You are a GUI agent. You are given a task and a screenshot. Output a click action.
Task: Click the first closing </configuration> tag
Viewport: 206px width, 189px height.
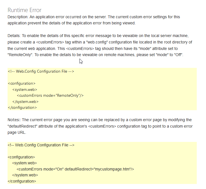[x=22, y=107]
